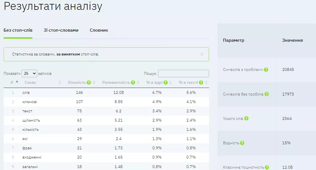The width and height of the screenshot is (316, 170).
Task: Focus the Пошук search field
Action: point(183,73)
